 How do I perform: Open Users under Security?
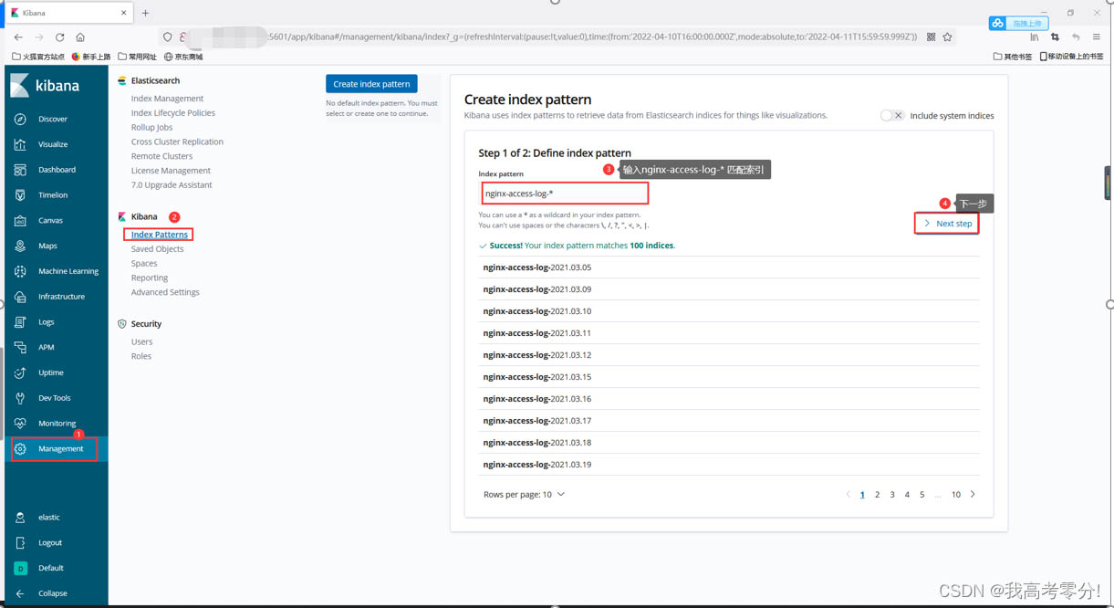pyautogui.click(x=141, y=342)
